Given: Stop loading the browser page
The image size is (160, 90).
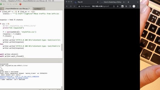Looking at the screenshot, I should [x=74, y=6].
